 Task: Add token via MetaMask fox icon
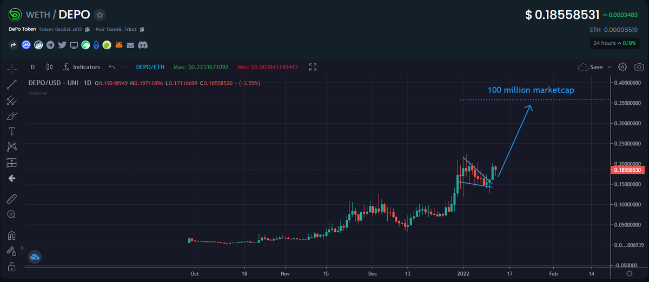(x=120, y=45)
